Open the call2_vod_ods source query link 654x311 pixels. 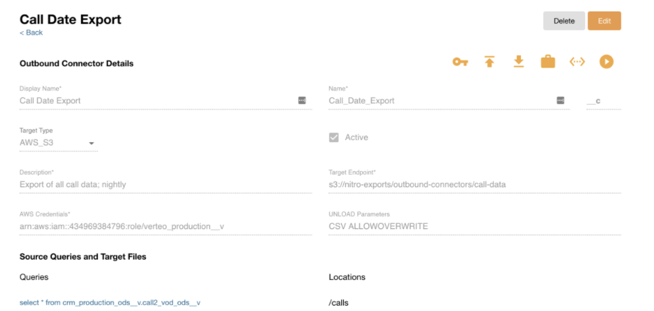(110, 302)
